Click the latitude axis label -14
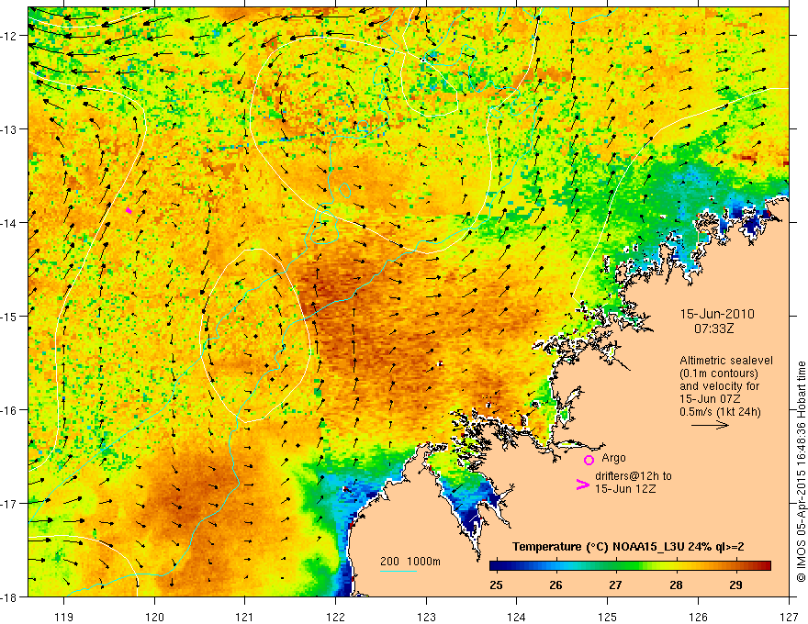808x624 pixels. (x=10, y=222)
